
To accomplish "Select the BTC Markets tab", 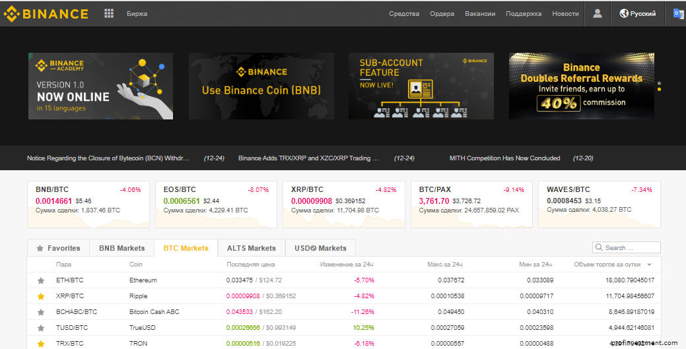I will 186,248.
